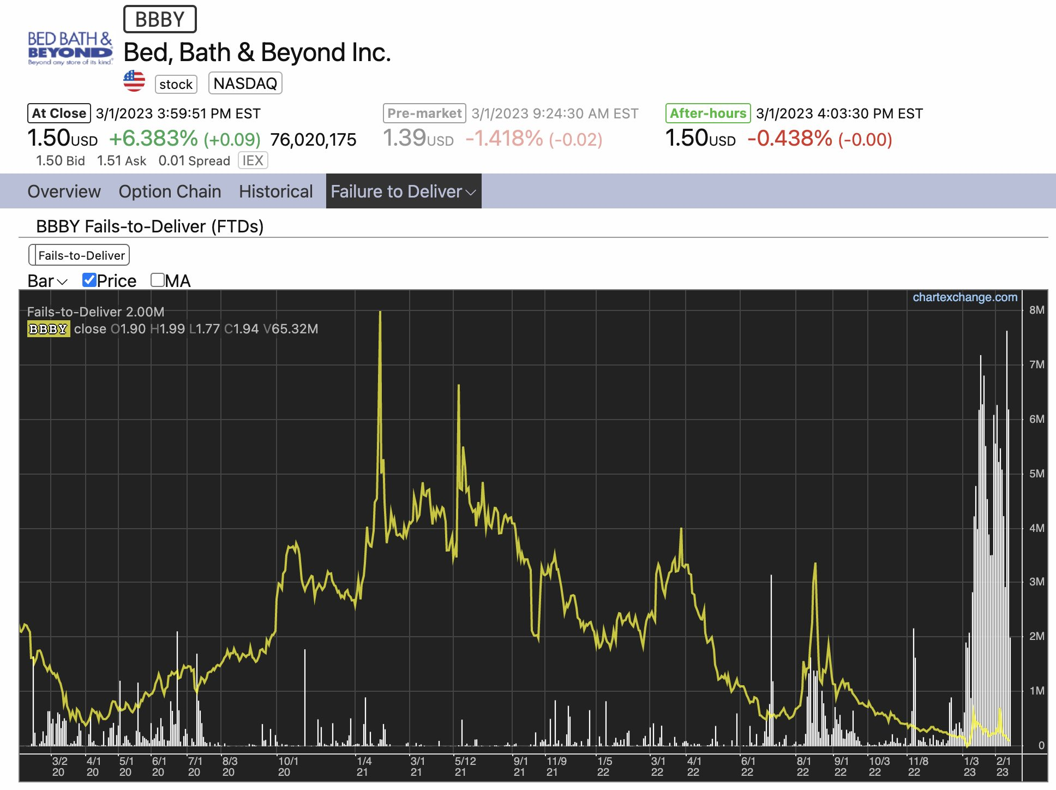Click the yellow BBBY chart legend label
1056x790 pixels.
(49, 329)
